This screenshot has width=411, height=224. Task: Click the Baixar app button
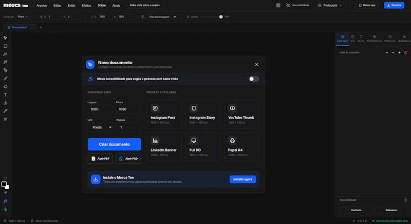point(367,5)
